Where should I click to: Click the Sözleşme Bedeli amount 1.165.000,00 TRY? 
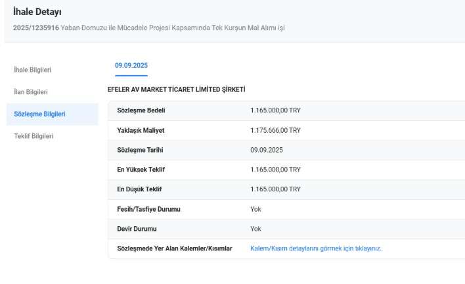[x=275, y=110]
